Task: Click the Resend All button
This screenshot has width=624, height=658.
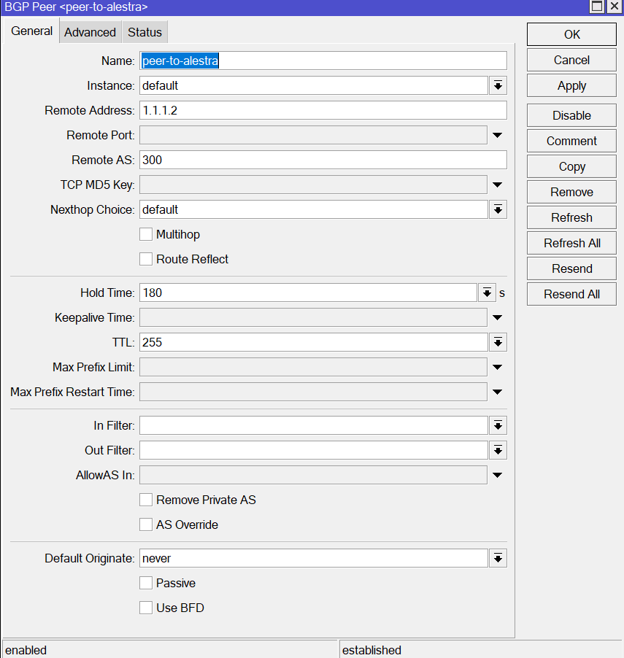Action: [x=571, y=294]
